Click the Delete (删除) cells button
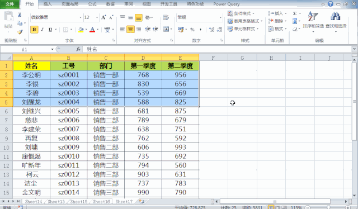The image size is (358, 209). [x=277, y=21]
